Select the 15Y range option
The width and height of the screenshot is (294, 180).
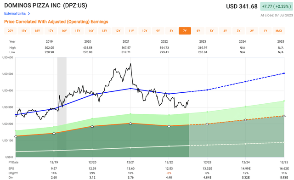tap(78, 31)
